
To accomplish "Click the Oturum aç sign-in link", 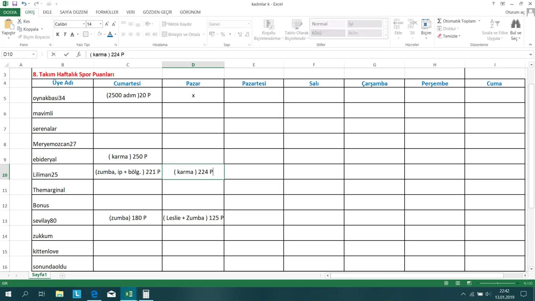I will (x=515, y=12).
